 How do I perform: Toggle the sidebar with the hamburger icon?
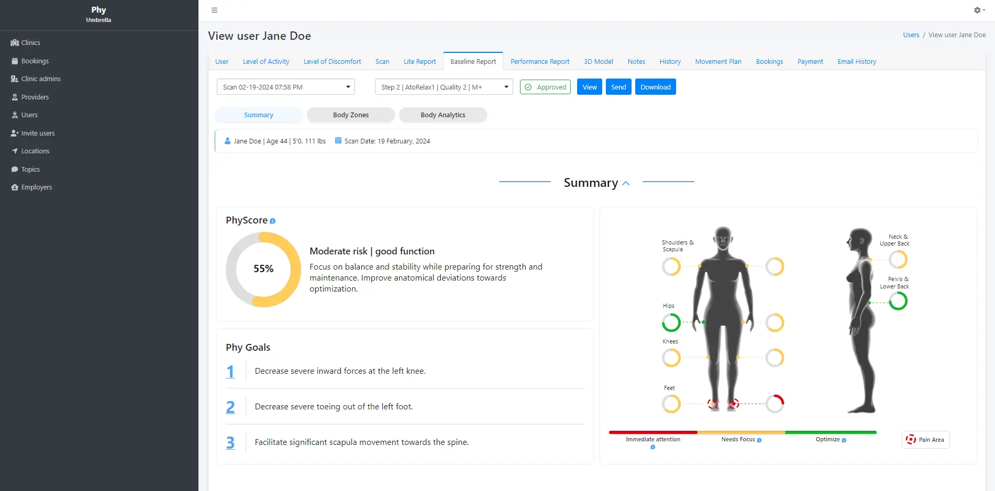point(214,10)
